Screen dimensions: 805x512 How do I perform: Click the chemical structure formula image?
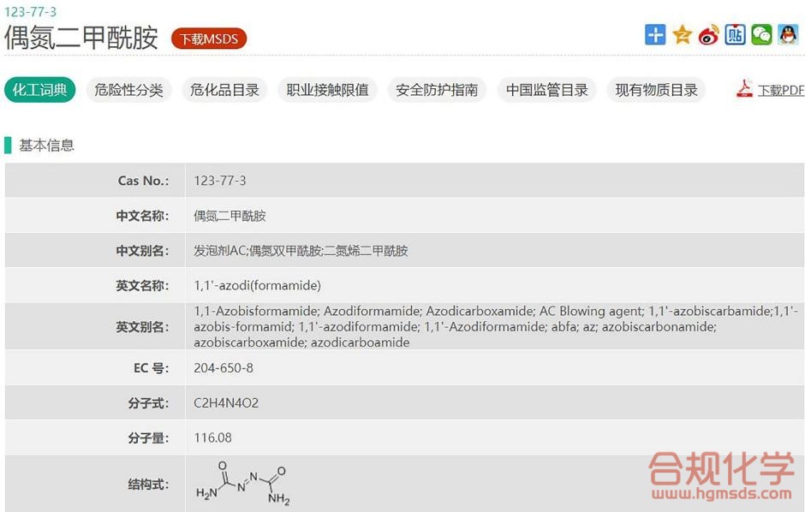pyautogui.click(x=243, y=485)
